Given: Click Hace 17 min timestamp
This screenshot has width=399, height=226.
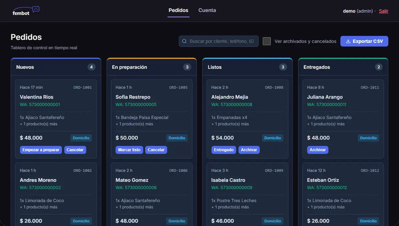Looking at the screenshot, I should click(x=31, y=87).
